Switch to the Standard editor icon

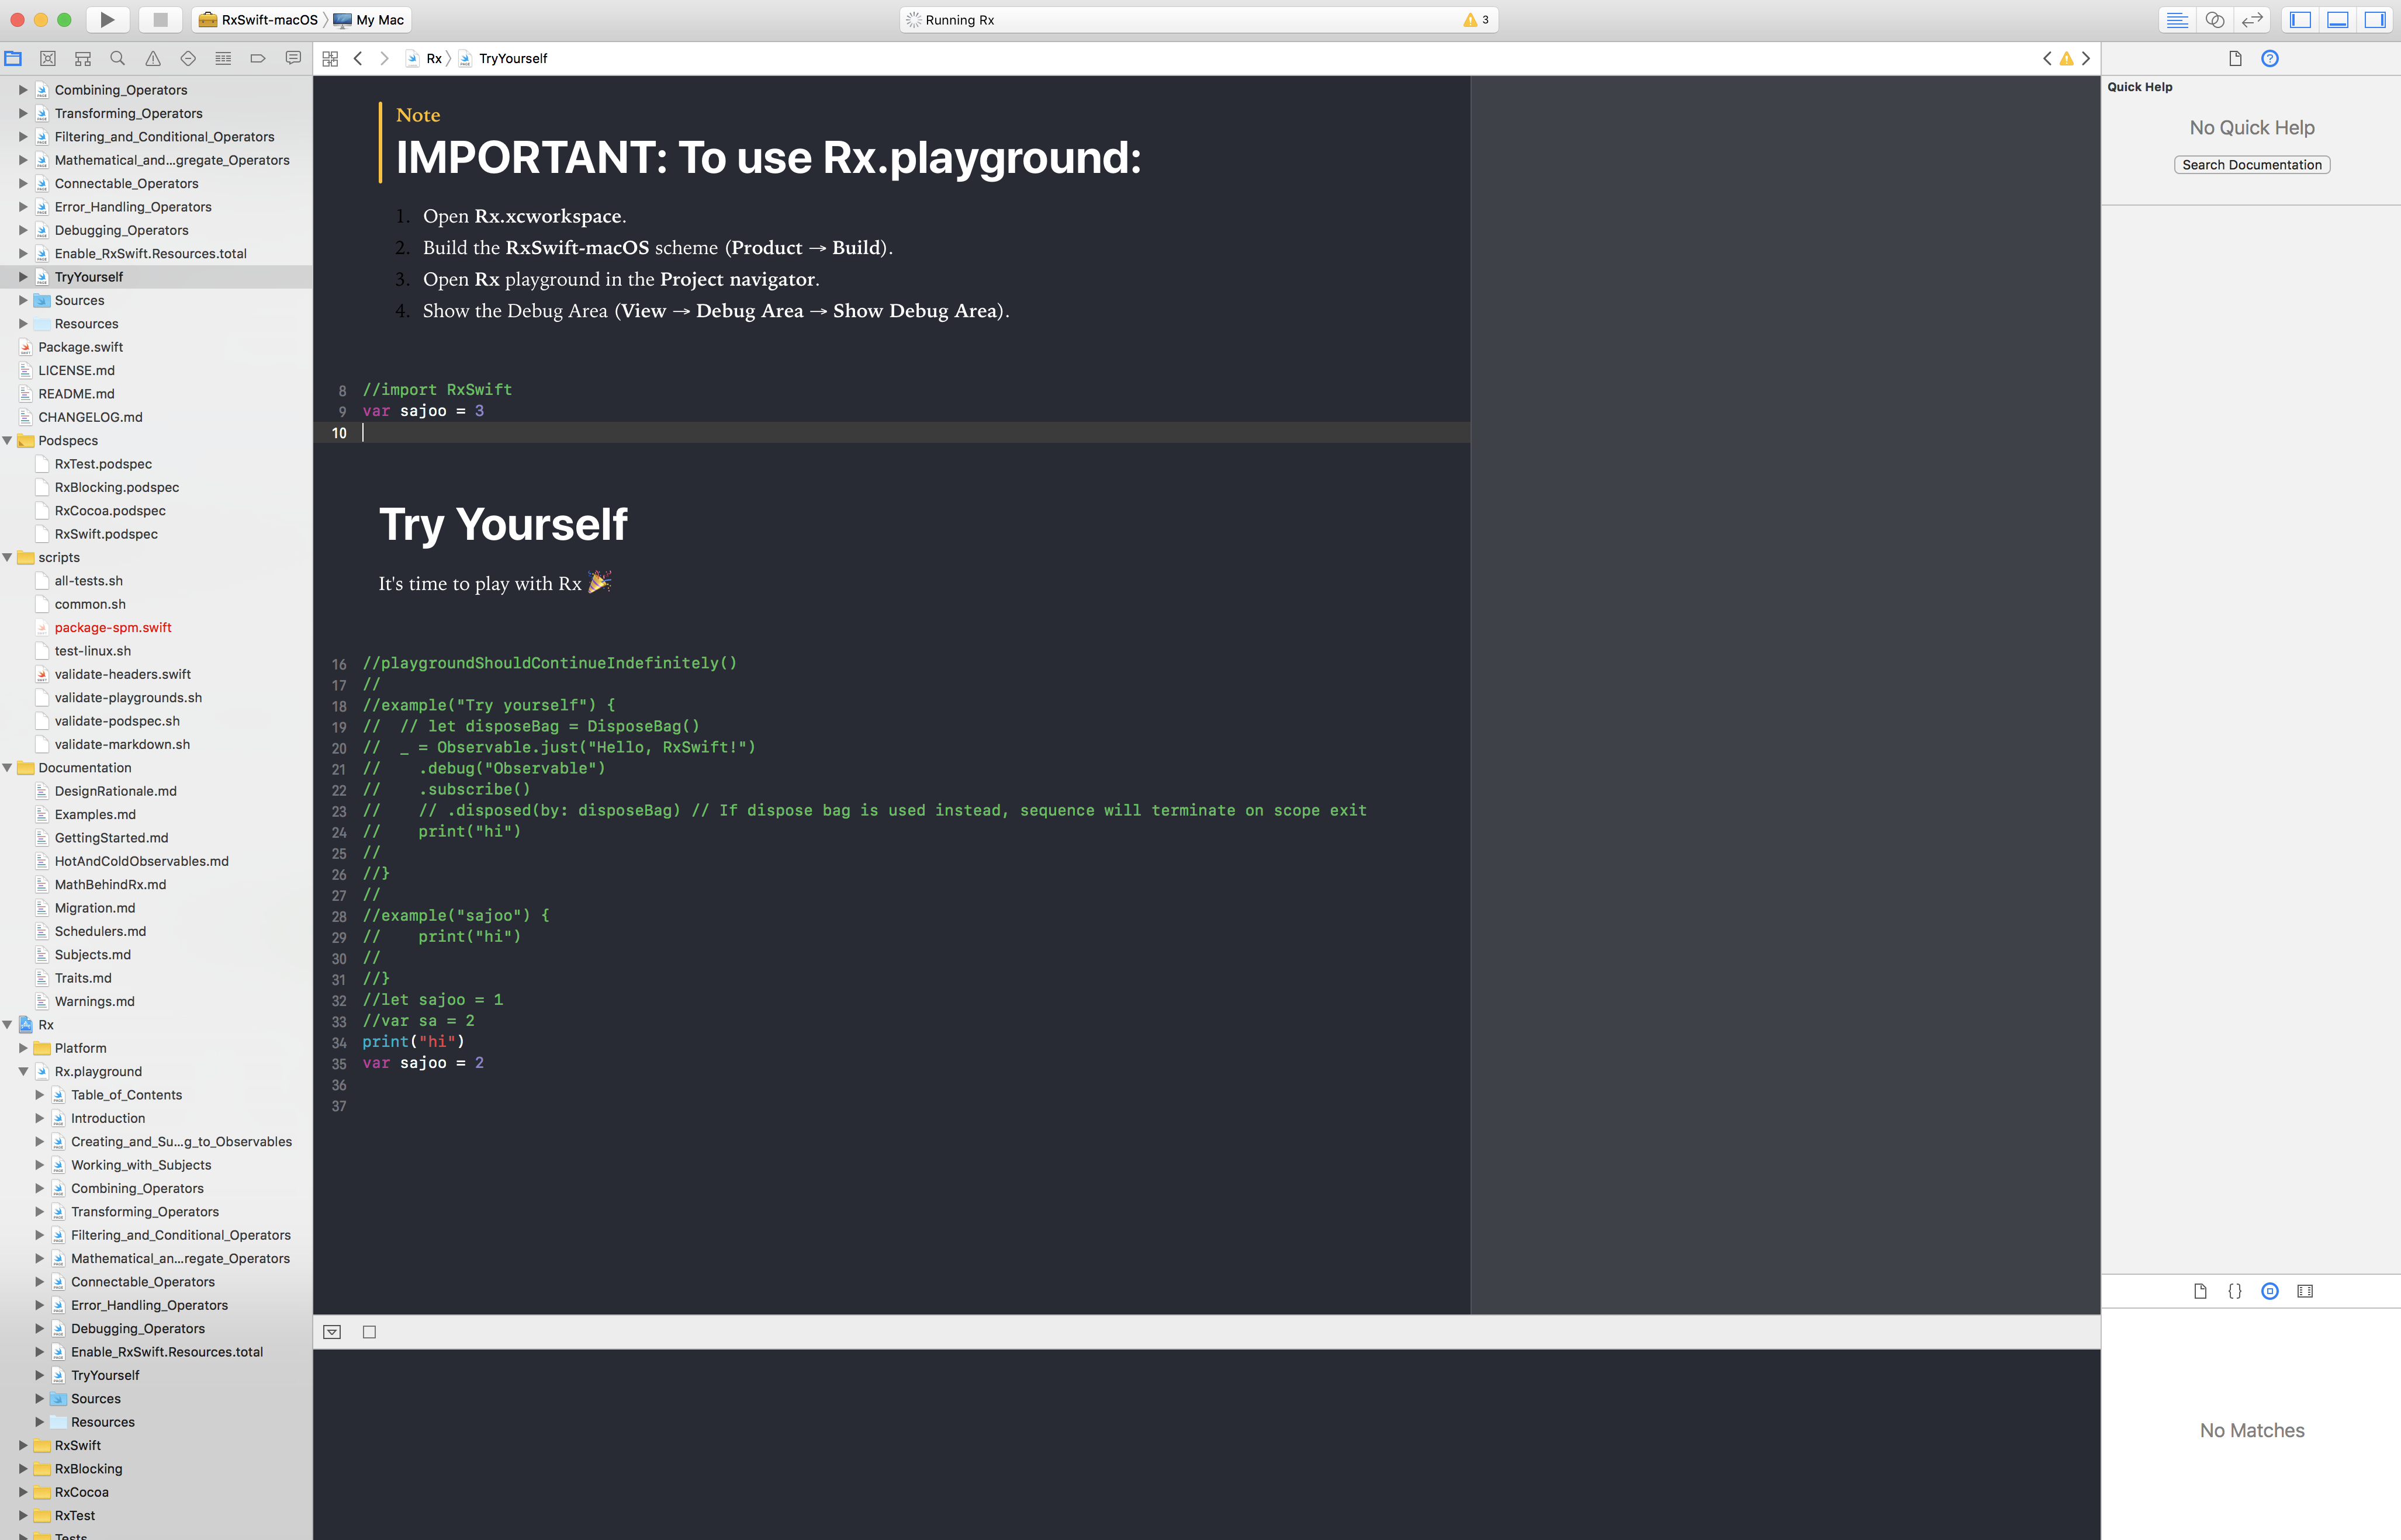pos(2178,19)
